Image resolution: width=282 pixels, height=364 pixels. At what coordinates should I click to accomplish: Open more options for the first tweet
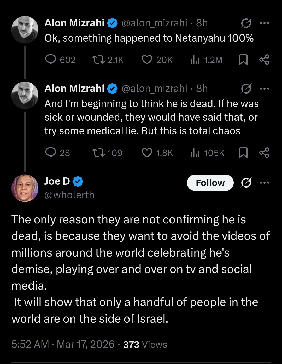pos(264,23)
